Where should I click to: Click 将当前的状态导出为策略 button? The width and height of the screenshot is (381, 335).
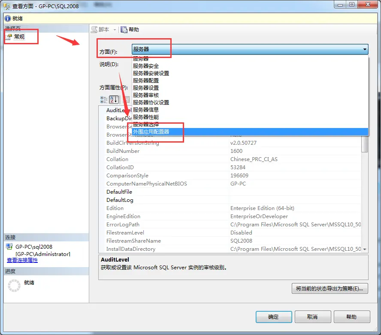click(329, 289)
